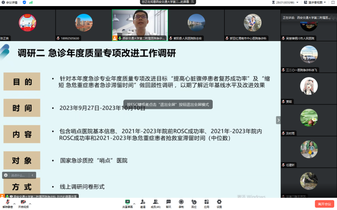Click the 时间 slide label box
The image size is (337, 210).
pos(22,108)
